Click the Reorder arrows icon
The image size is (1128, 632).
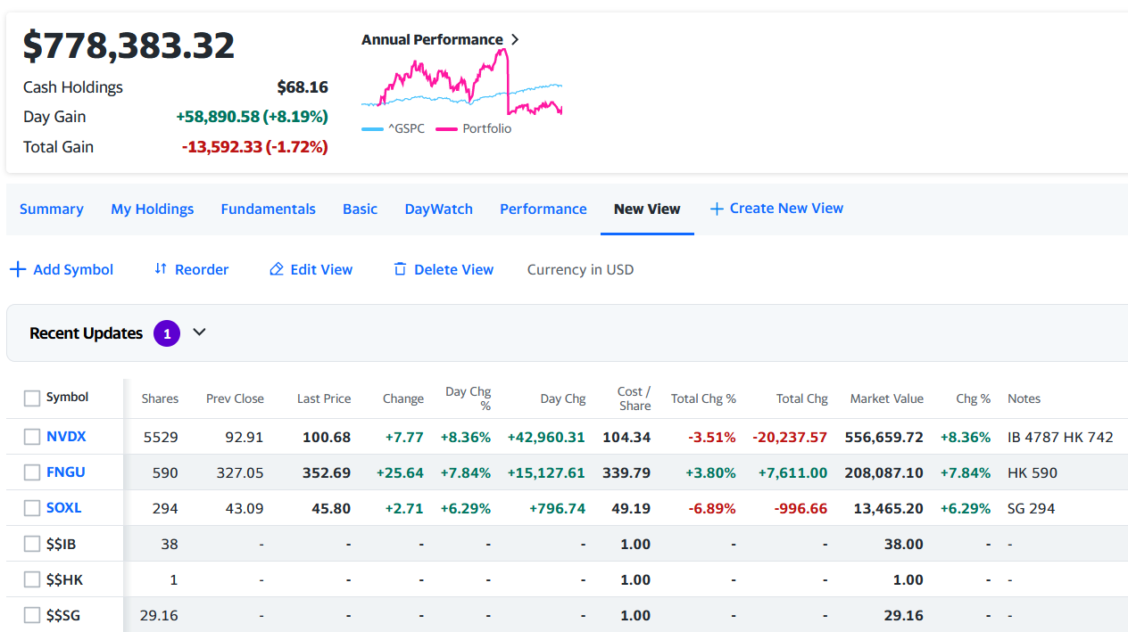click(161, 269)
